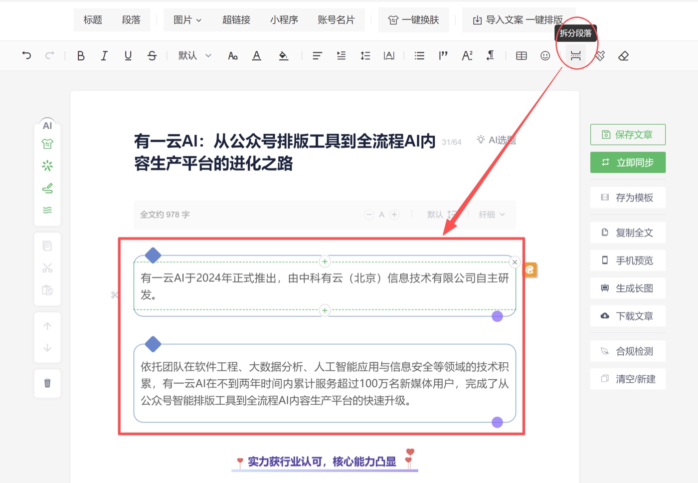Decrease text size with the minus stepper
The height and width of the screenshot is (483, 698).
[x=369, y=215]
